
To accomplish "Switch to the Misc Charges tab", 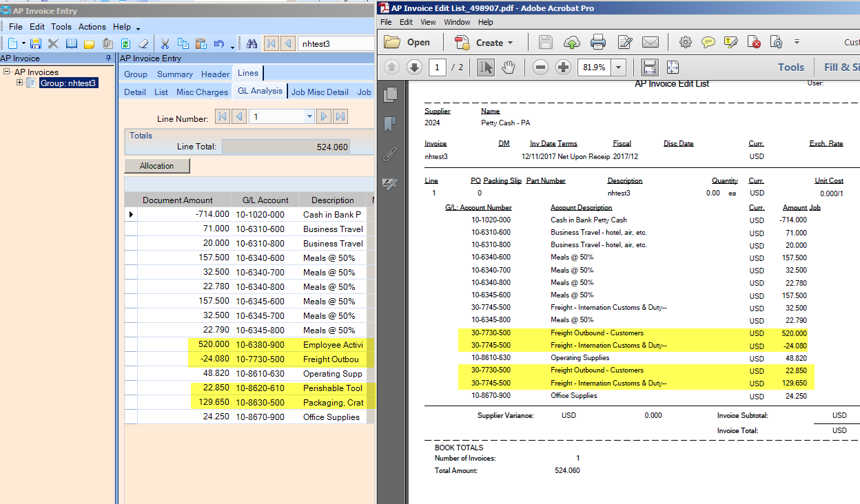I will 202,92.
